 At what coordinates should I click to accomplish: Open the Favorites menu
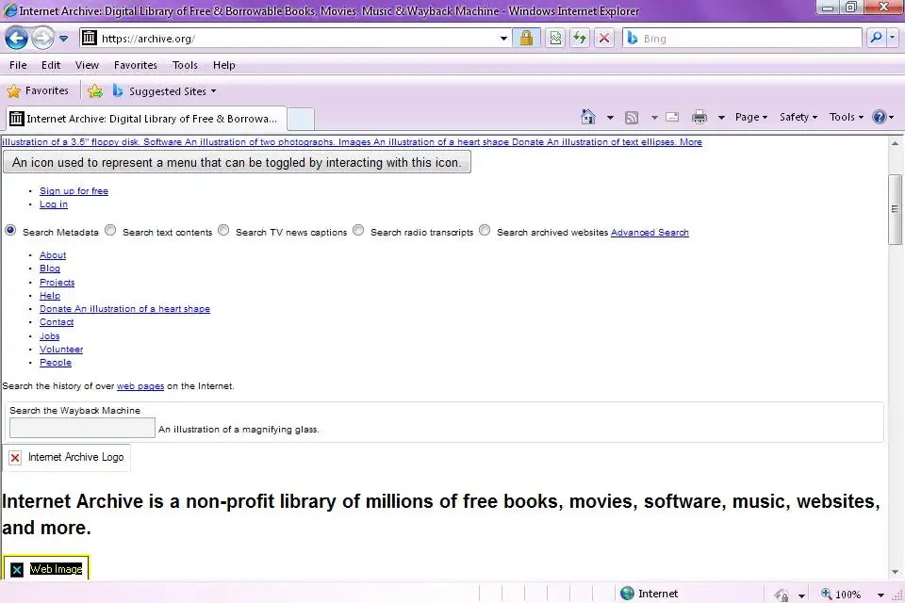click(136, 65)
